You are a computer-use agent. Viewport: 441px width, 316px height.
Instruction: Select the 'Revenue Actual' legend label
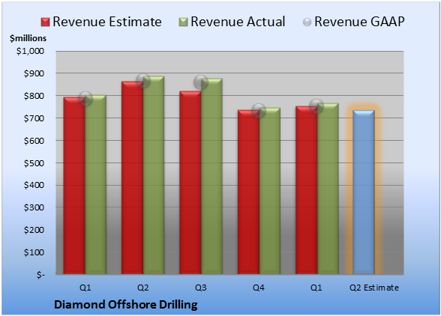click(238, 22)
